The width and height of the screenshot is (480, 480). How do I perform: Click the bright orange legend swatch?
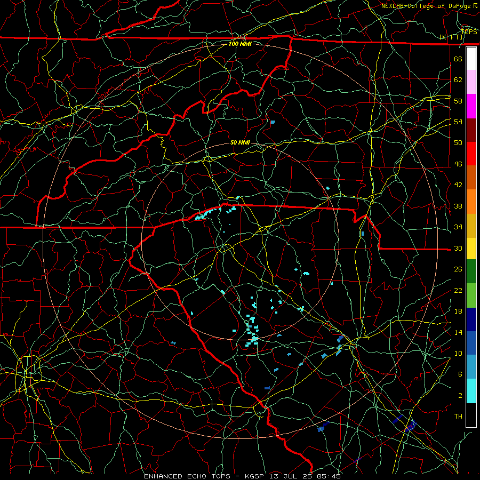point(471,202)
